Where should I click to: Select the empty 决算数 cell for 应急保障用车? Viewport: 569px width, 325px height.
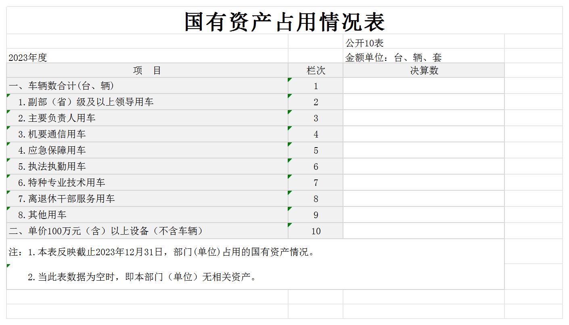[x=423, y=150]
